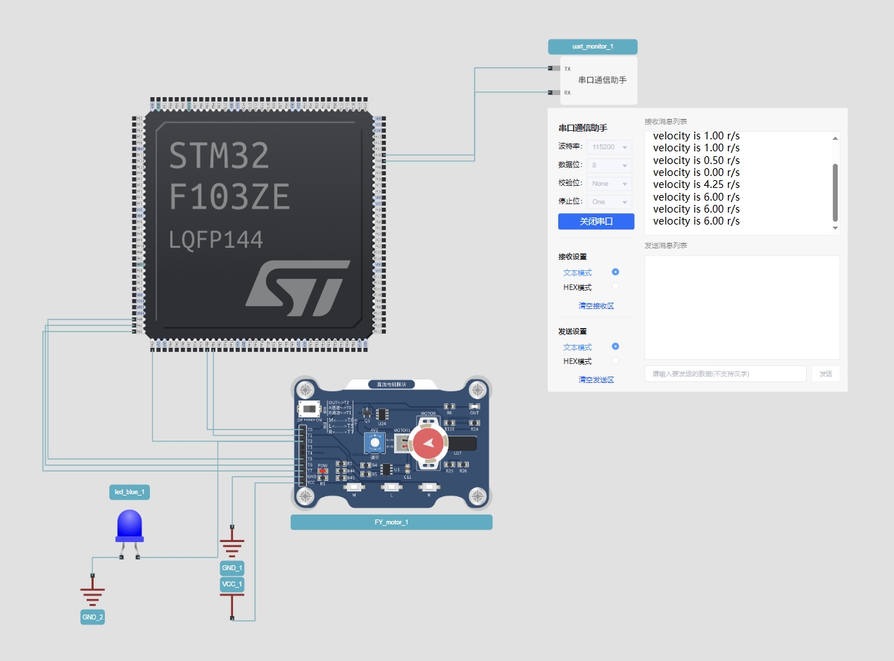The width and height of the screenshot is (894, 661).
Task: Click the R push button on motor board
Action: tap(428, 487)
